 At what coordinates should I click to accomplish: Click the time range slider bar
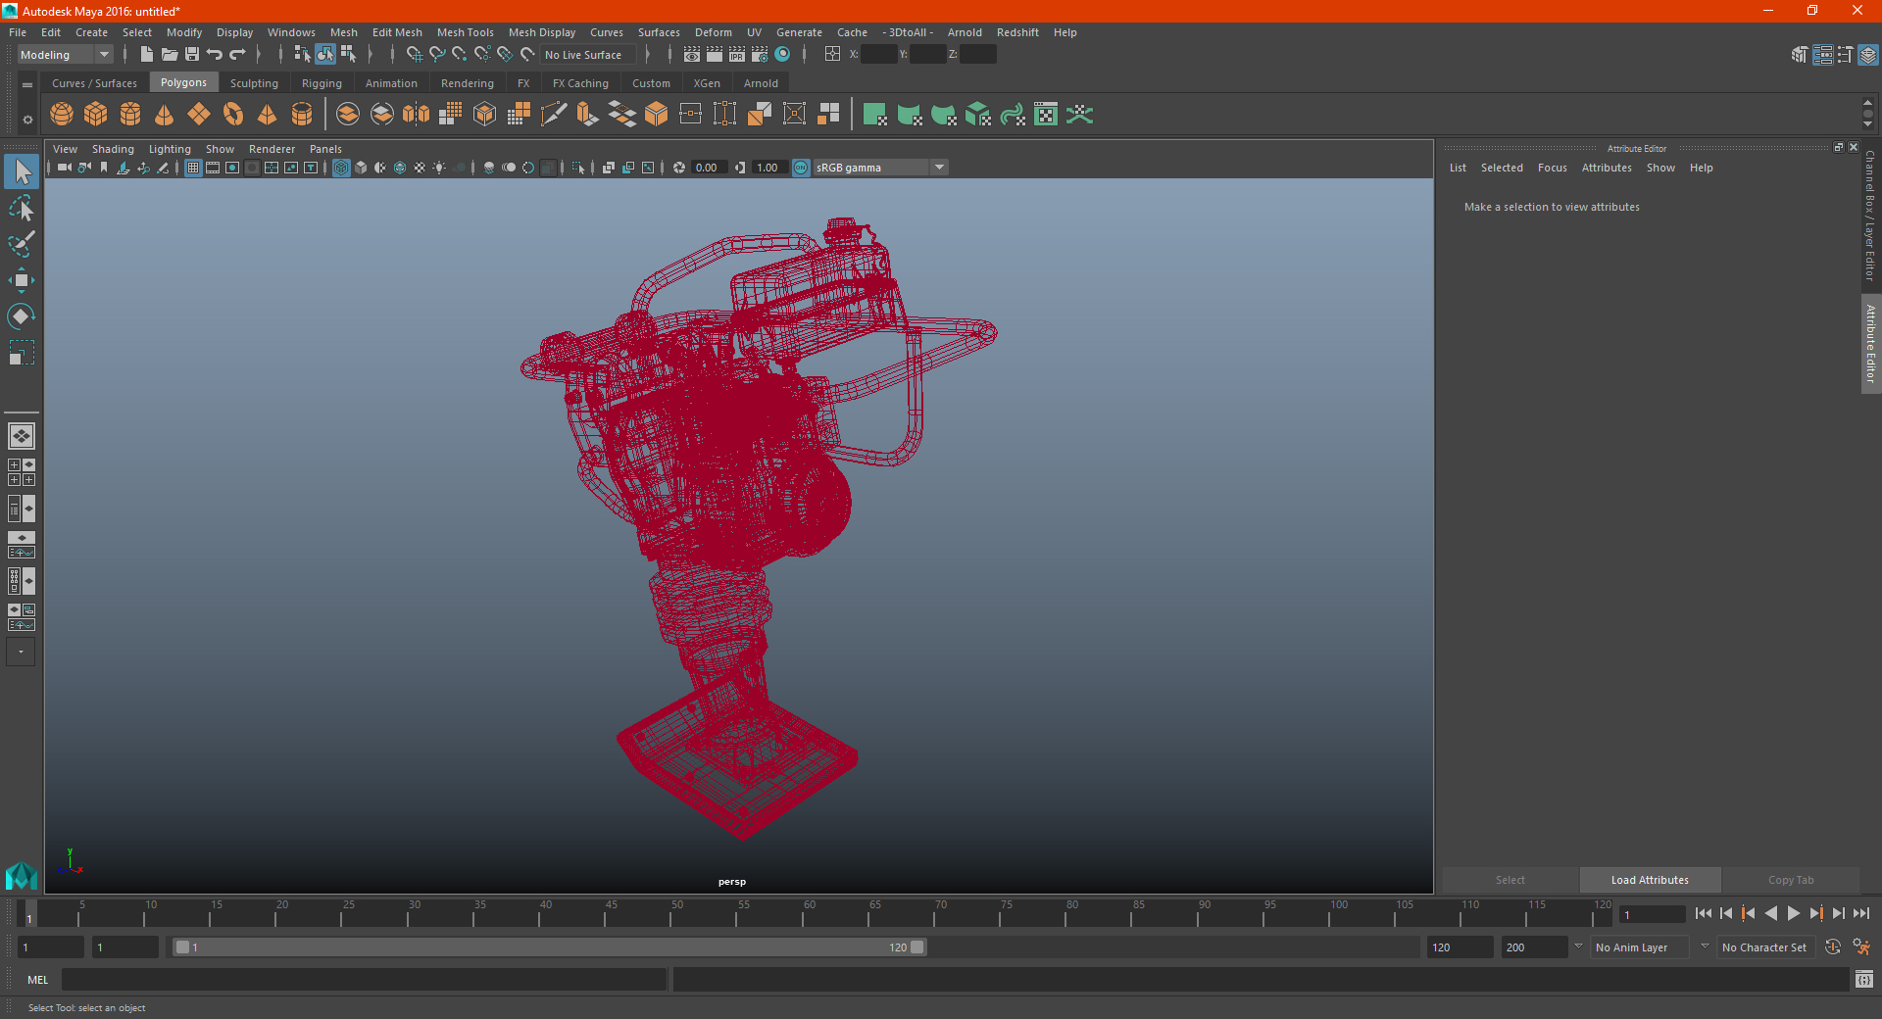pos(549,947)
